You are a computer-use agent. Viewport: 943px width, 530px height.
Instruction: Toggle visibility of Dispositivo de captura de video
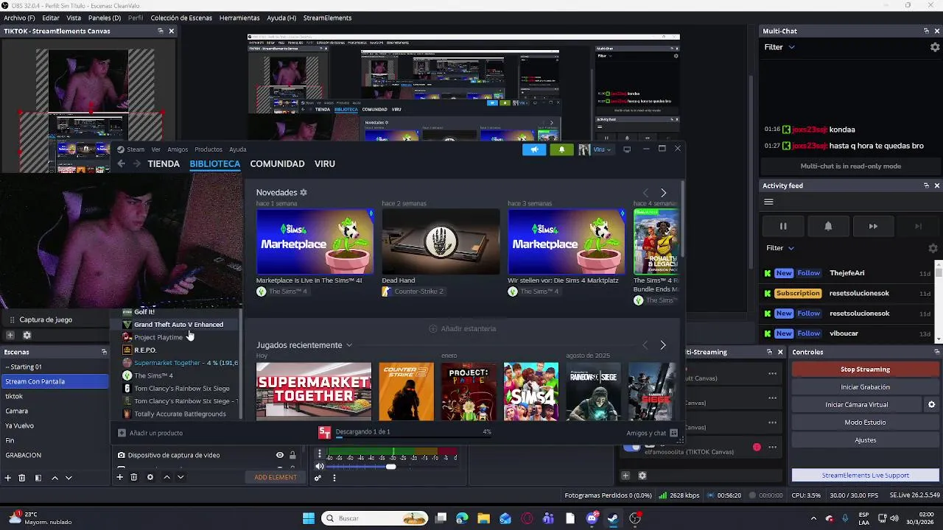point(280,455)
